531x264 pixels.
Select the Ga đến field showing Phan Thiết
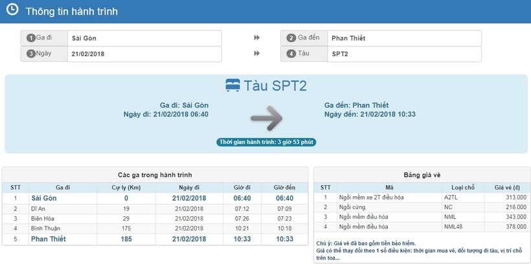403,38
